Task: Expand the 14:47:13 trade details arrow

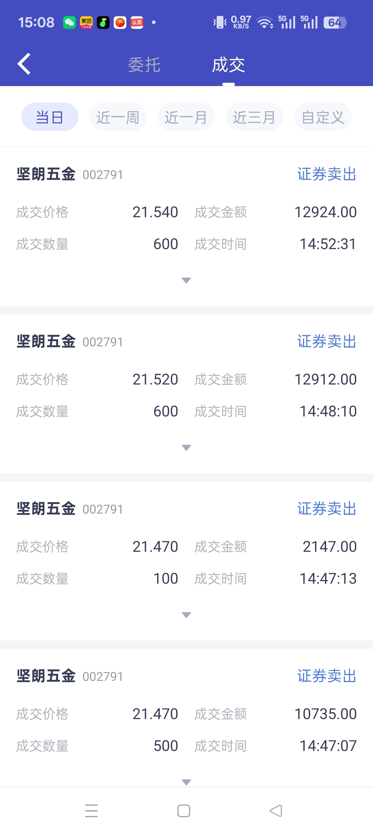Action: [186, 615]
